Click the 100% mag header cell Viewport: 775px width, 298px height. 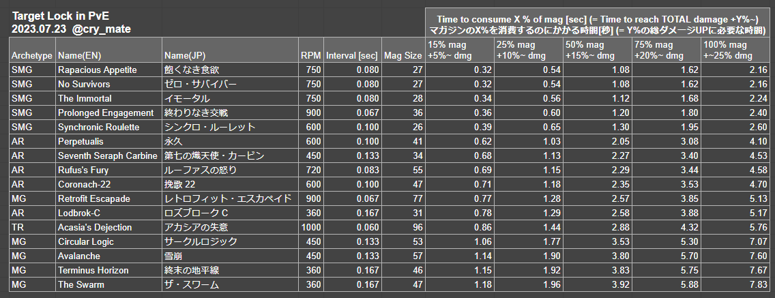[737, 50]
